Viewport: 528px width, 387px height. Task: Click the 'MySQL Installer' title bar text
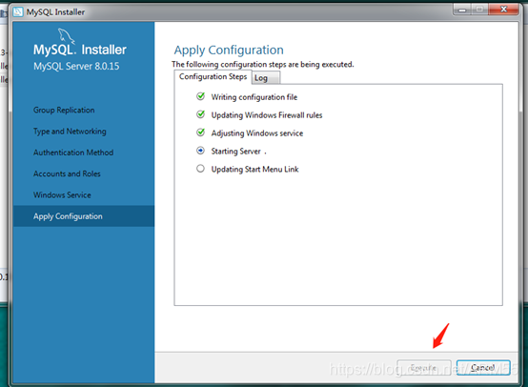[x=55, y=12]
